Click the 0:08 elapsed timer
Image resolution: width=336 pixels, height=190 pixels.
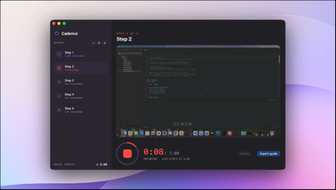(154, 152)
